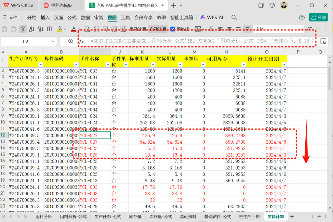The width and height of the screenshot is (333, 222).
Task: Click the format painter clipboard icon
Action: (x=14, y=29)
